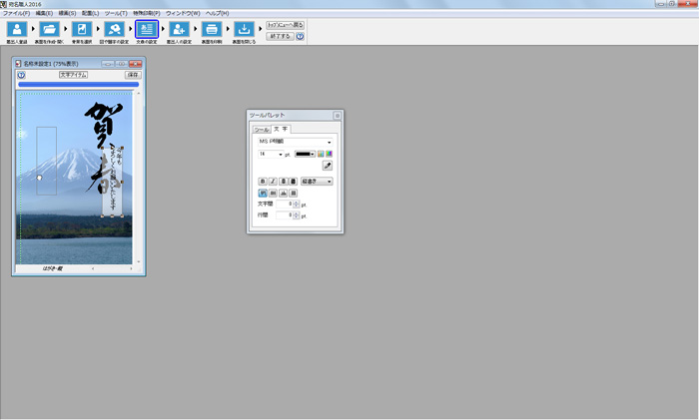Image resolution: width=699 pixels, height=420 pixels.
Task: Click the sender registration (差出人登録) icon
Action: [x=16, y=30]
